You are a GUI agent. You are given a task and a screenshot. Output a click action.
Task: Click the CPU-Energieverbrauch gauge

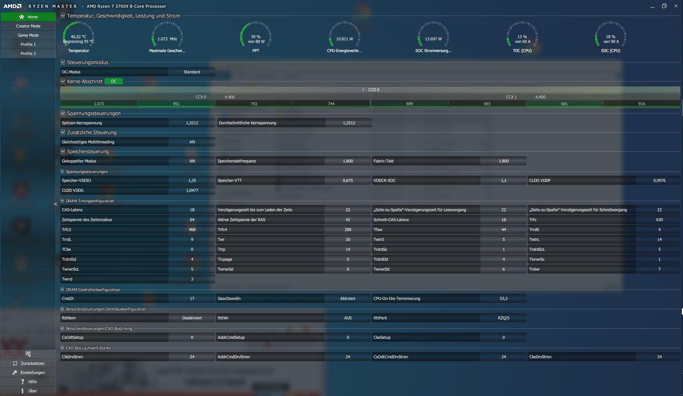[x=345, y=37]
